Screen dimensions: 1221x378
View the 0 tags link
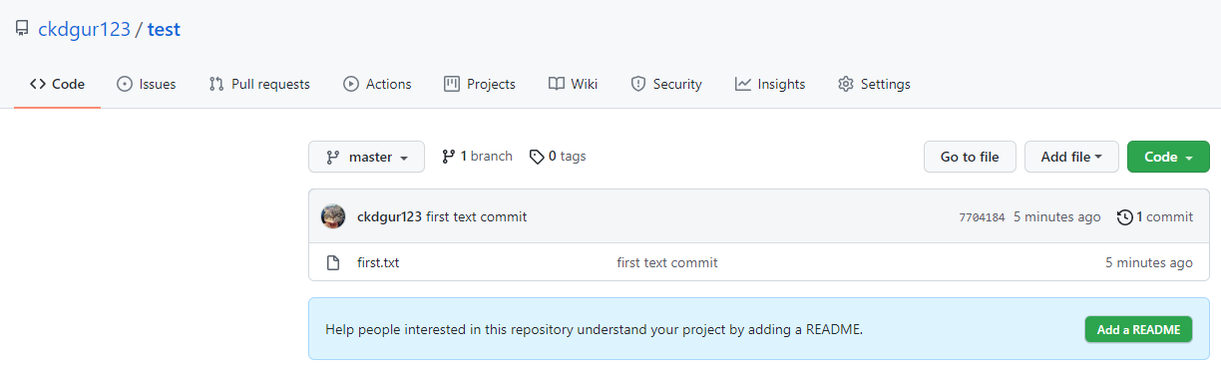pos(558,157)
